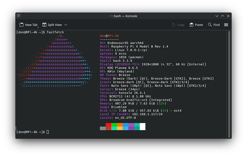Open a new tab with New Tab button
The width and height of the screenshot is (247, 157).
(29, 25)
